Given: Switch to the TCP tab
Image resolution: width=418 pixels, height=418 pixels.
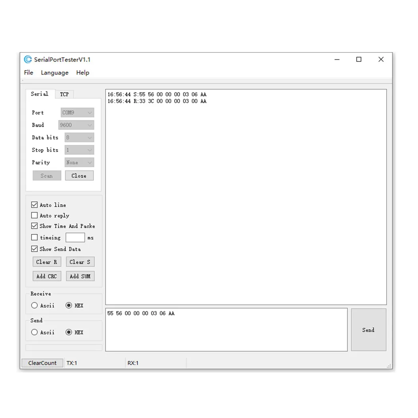Looking at the screenshot, I should pyautogui.click(x=64, y=94).
